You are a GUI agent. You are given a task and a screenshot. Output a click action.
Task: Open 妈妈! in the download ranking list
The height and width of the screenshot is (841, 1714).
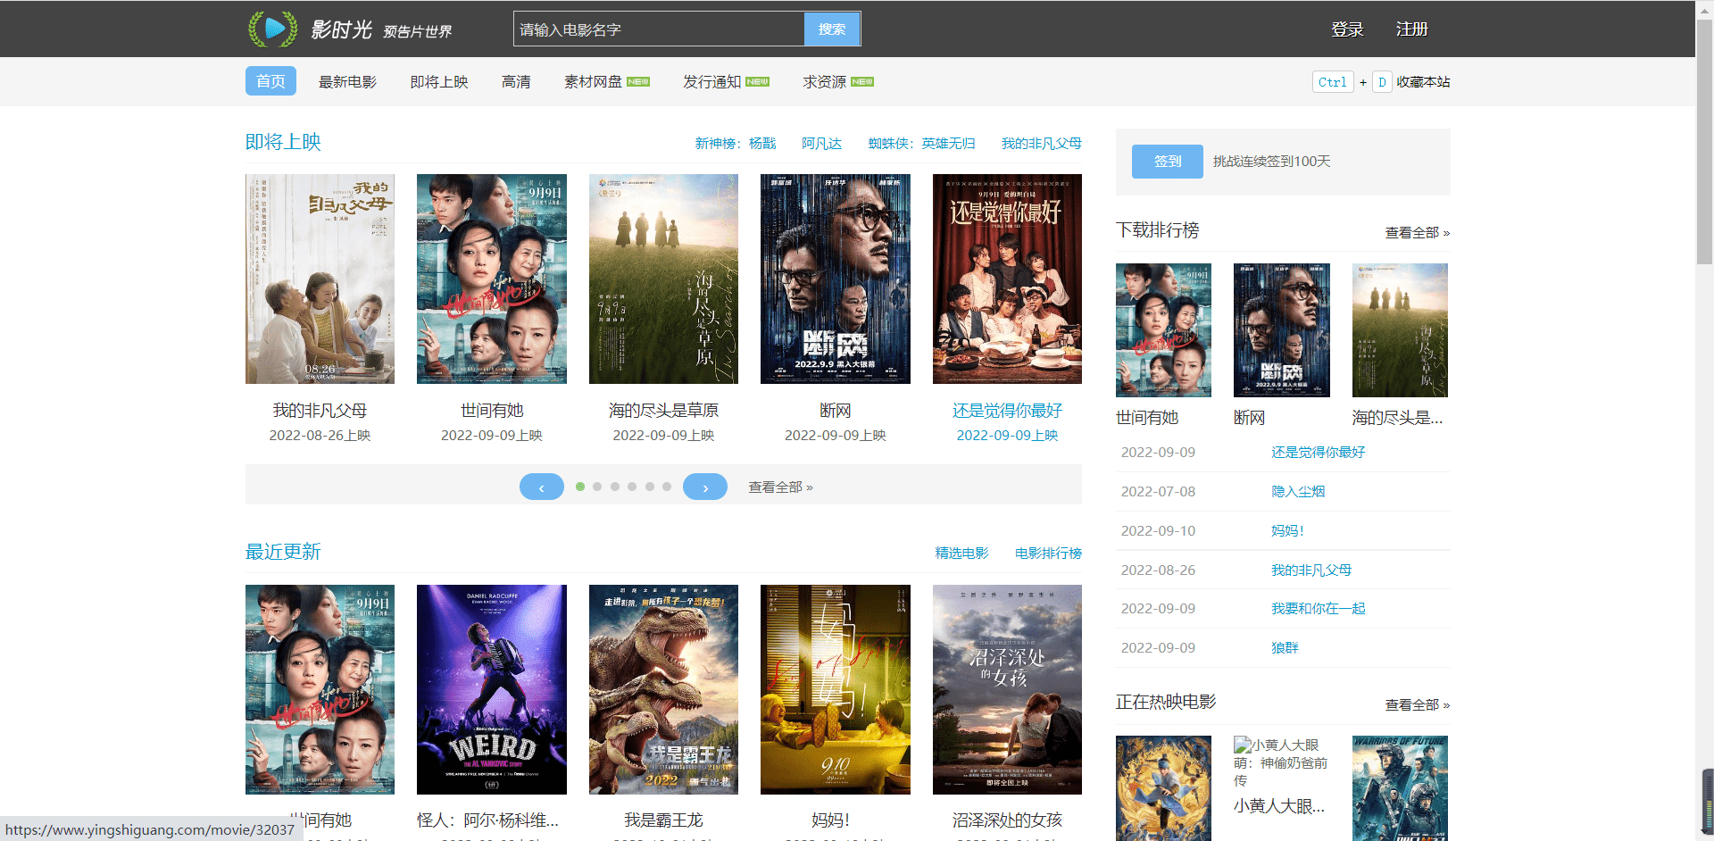point(1287,531)
